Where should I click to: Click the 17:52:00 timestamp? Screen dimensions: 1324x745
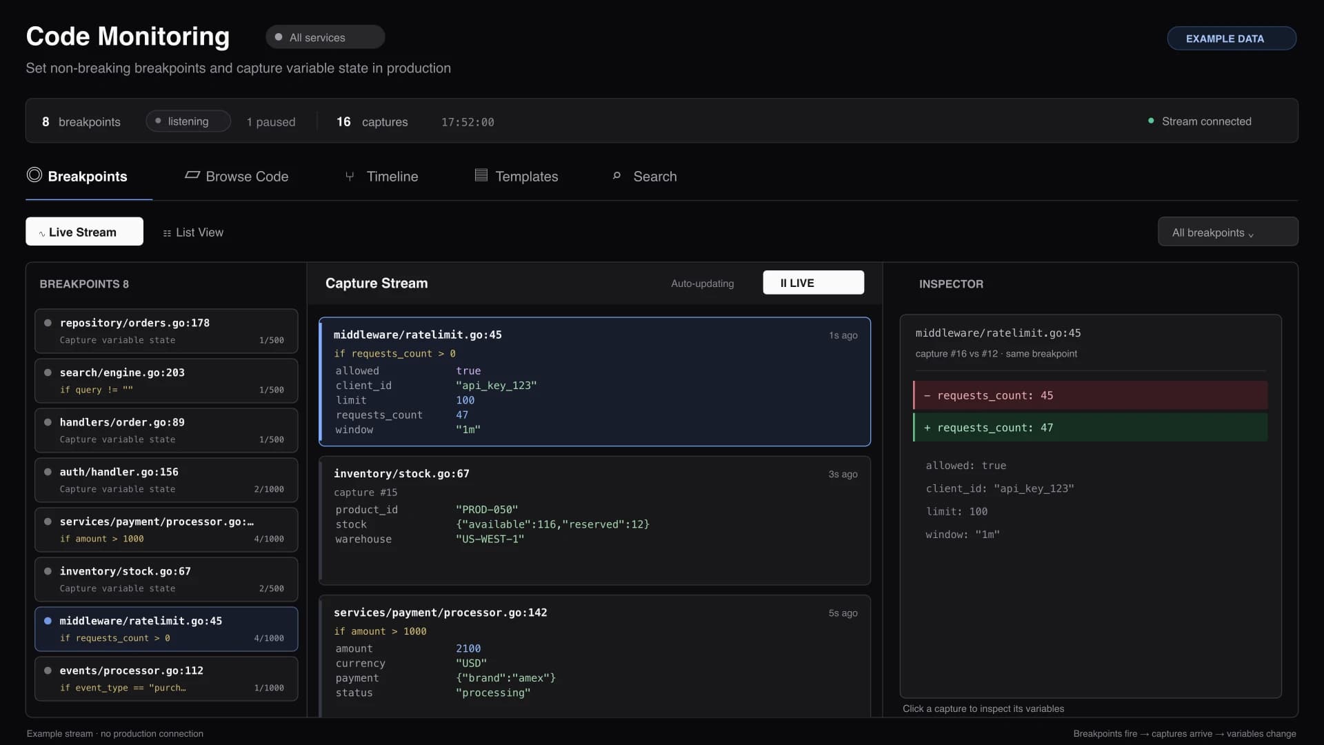pos(468,122)
